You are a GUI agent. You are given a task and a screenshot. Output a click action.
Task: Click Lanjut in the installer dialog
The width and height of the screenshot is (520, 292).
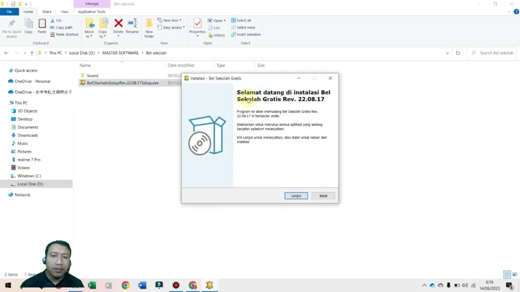[x=296, y=196]
